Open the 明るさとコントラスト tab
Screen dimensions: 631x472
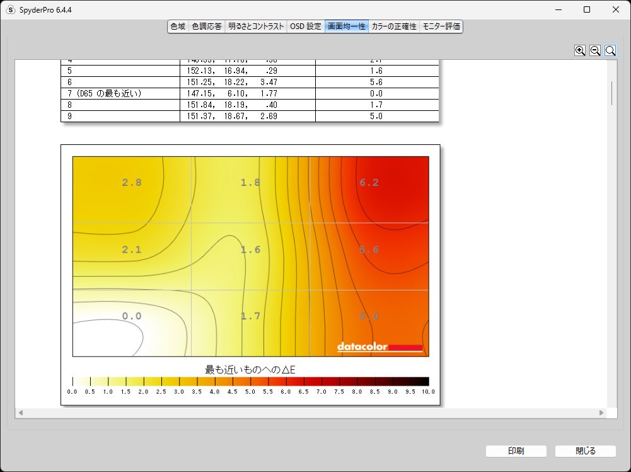pos(256,26)
